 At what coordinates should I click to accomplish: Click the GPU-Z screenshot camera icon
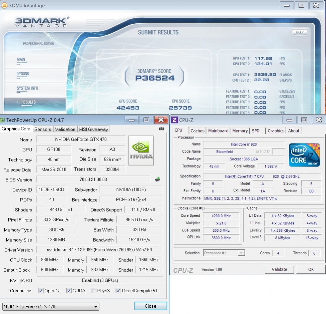pos(161,129)
